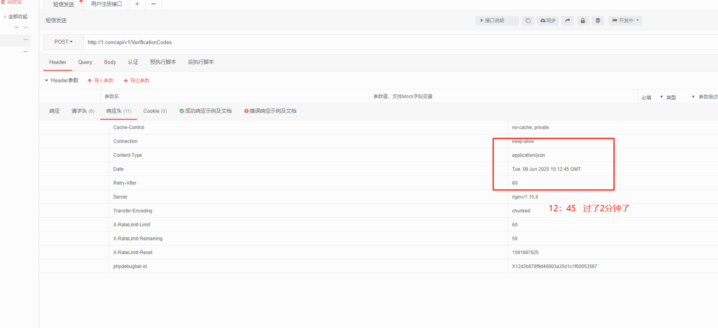Collapse the Header参数 section
718x328 pixels.
[x=62, y=80]
